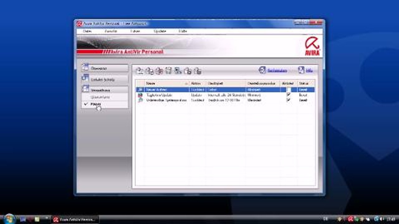Sort jobs by the Name column header
Image resolution: width=399 pixels, height=224 pixels.
click(167, 83)
